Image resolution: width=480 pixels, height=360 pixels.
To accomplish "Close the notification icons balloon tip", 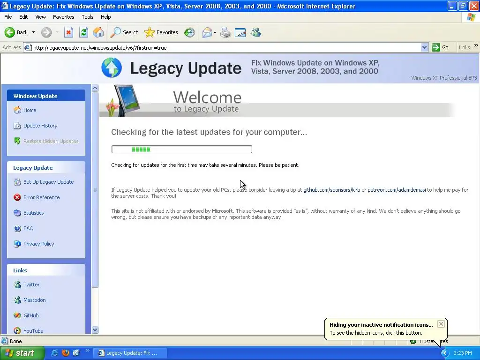I will [441, 324].
